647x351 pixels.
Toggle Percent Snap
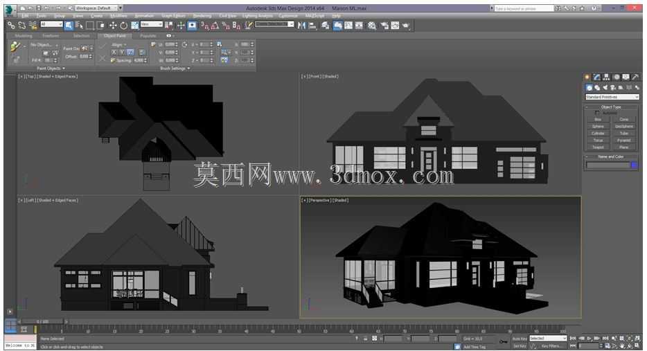coord(226,26)
